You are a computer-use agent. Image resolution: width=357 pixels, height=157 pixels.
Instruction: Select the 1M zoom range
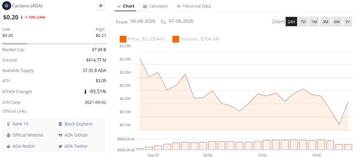coord(314,22)
